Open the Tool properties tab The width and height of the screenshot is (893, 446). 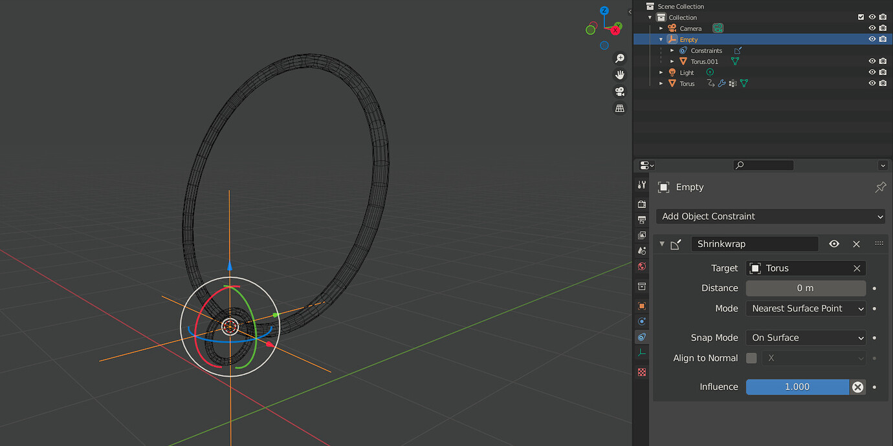[641, 185]
